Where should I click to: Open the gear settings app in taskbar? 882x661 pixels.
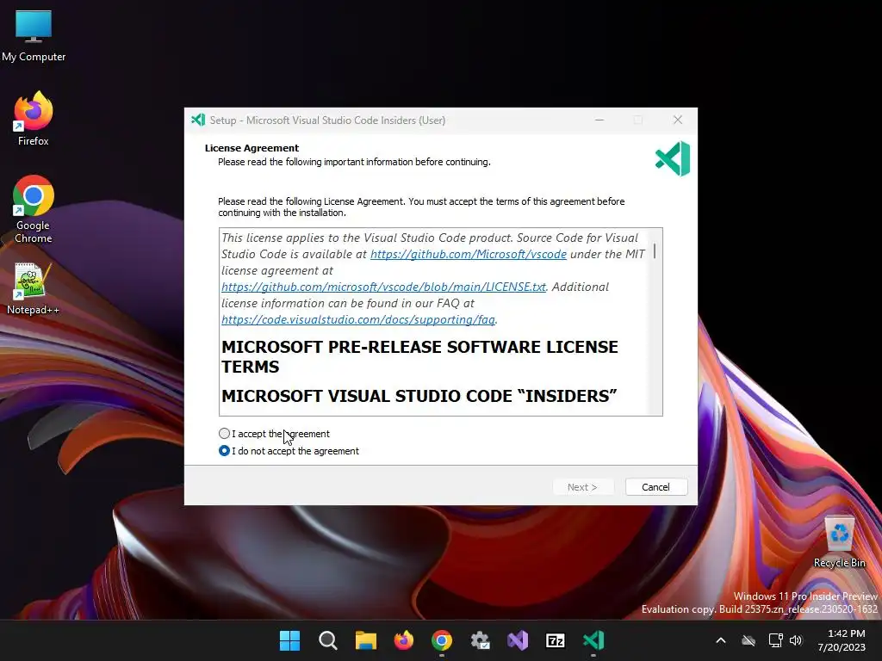tap(480, 640)
